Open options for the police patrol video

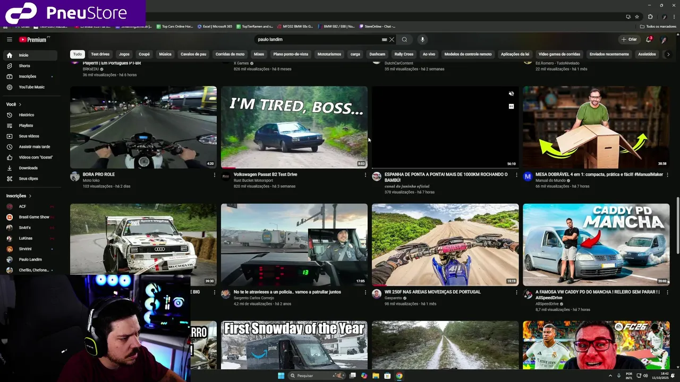365,292
